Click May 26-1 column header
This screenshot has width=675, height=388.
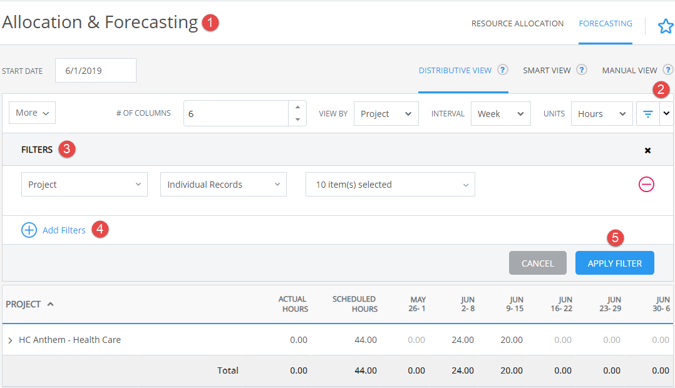pyautogui.click(x=417, y=304)
